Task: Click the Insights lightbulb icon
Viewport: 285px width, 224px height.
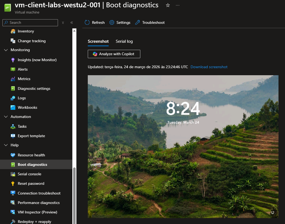Action: click(x=13, y=60)
